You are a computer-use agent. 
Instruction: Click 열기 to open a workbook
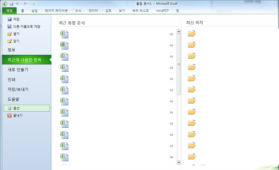coord(14,34)
